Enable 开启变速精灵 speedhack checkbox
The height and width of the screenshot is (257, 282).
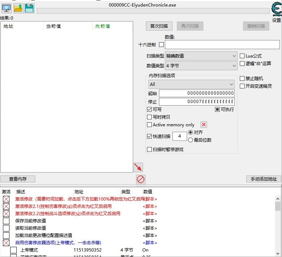pyautogui.click(x=242, y=86)
